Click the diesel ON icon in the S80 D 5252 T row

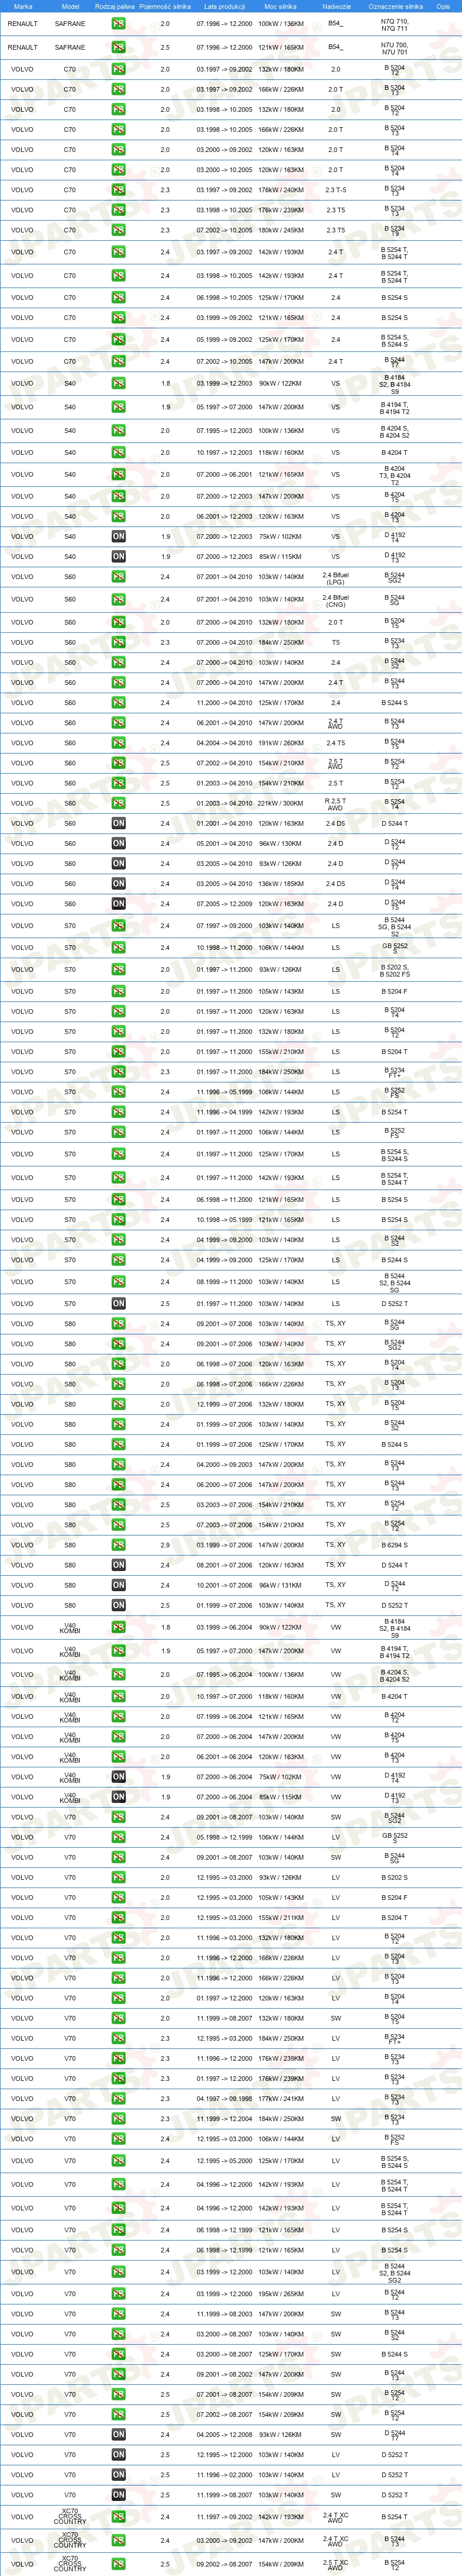[x=119, y=1605]
